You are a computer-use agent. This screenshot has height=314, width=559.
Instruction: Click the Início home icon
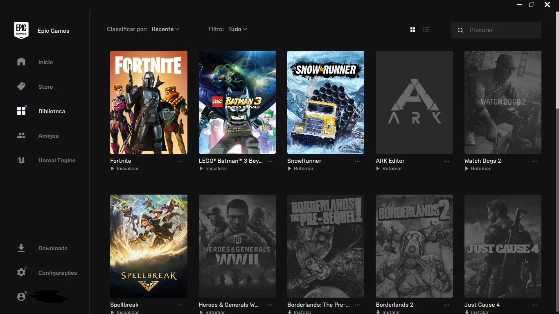tap(21, 62)
